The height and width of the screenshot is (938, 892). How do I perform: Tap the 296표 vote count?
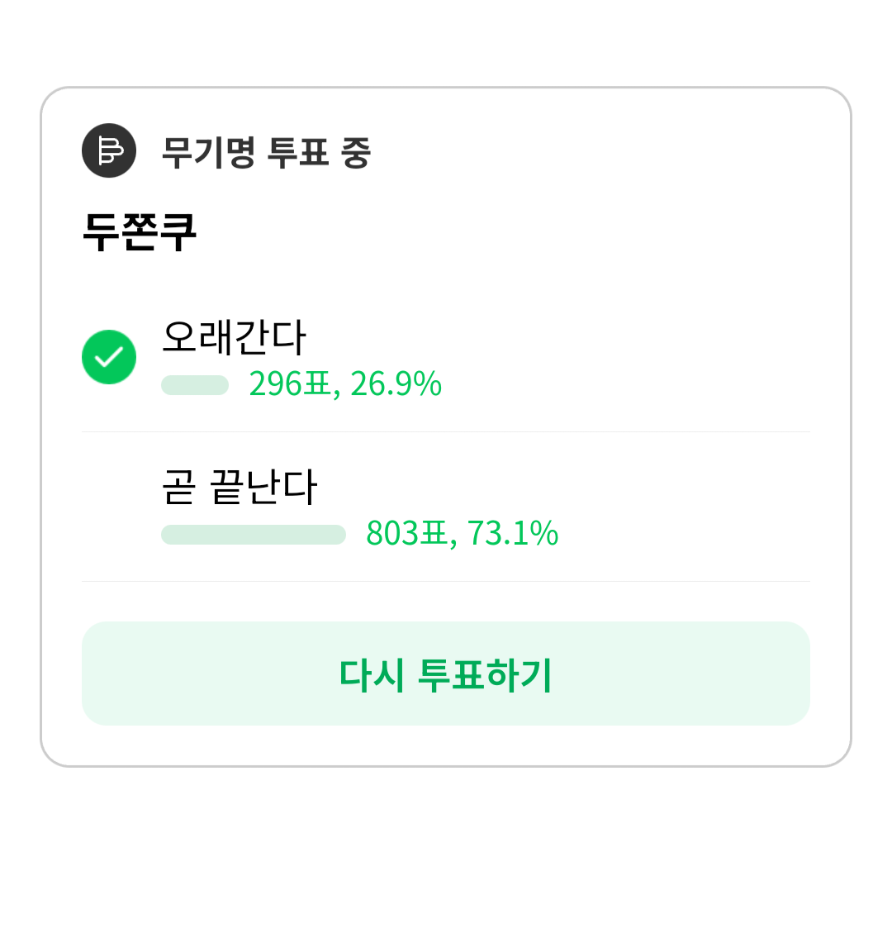(x=290, y=384)
